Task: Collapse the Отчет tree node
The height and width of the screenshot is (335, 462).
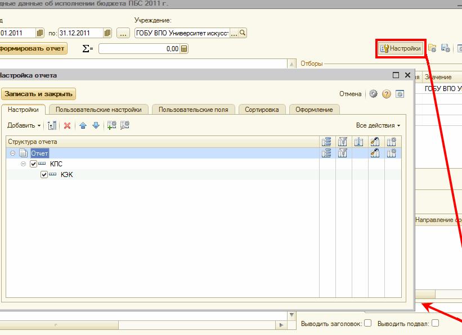Action: 13,153
